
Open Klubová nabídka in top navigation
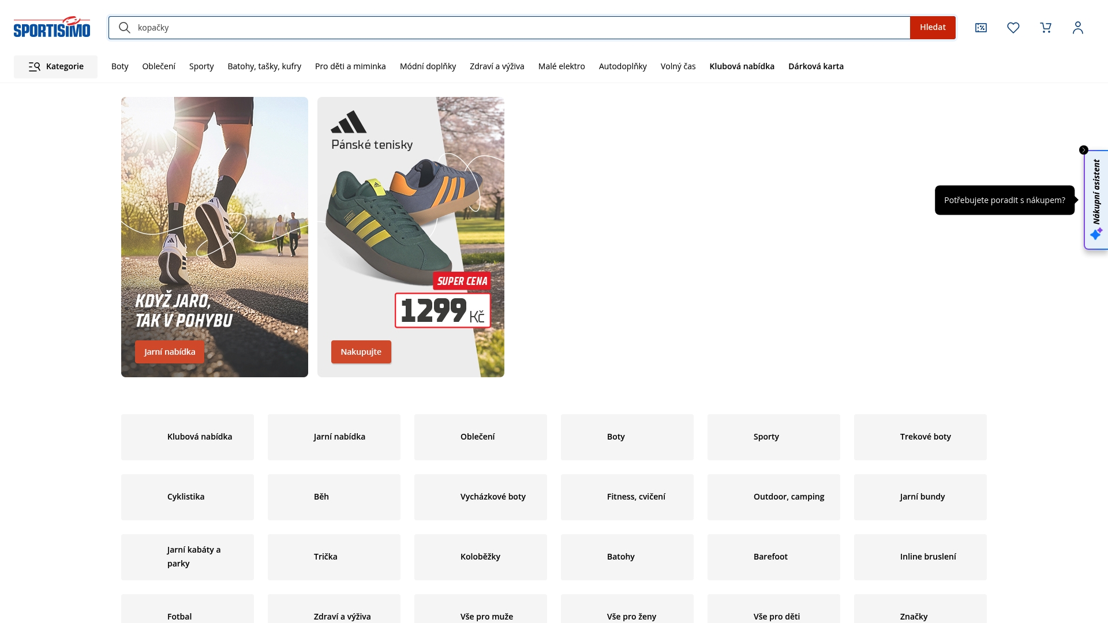click(x=742, y=66)
